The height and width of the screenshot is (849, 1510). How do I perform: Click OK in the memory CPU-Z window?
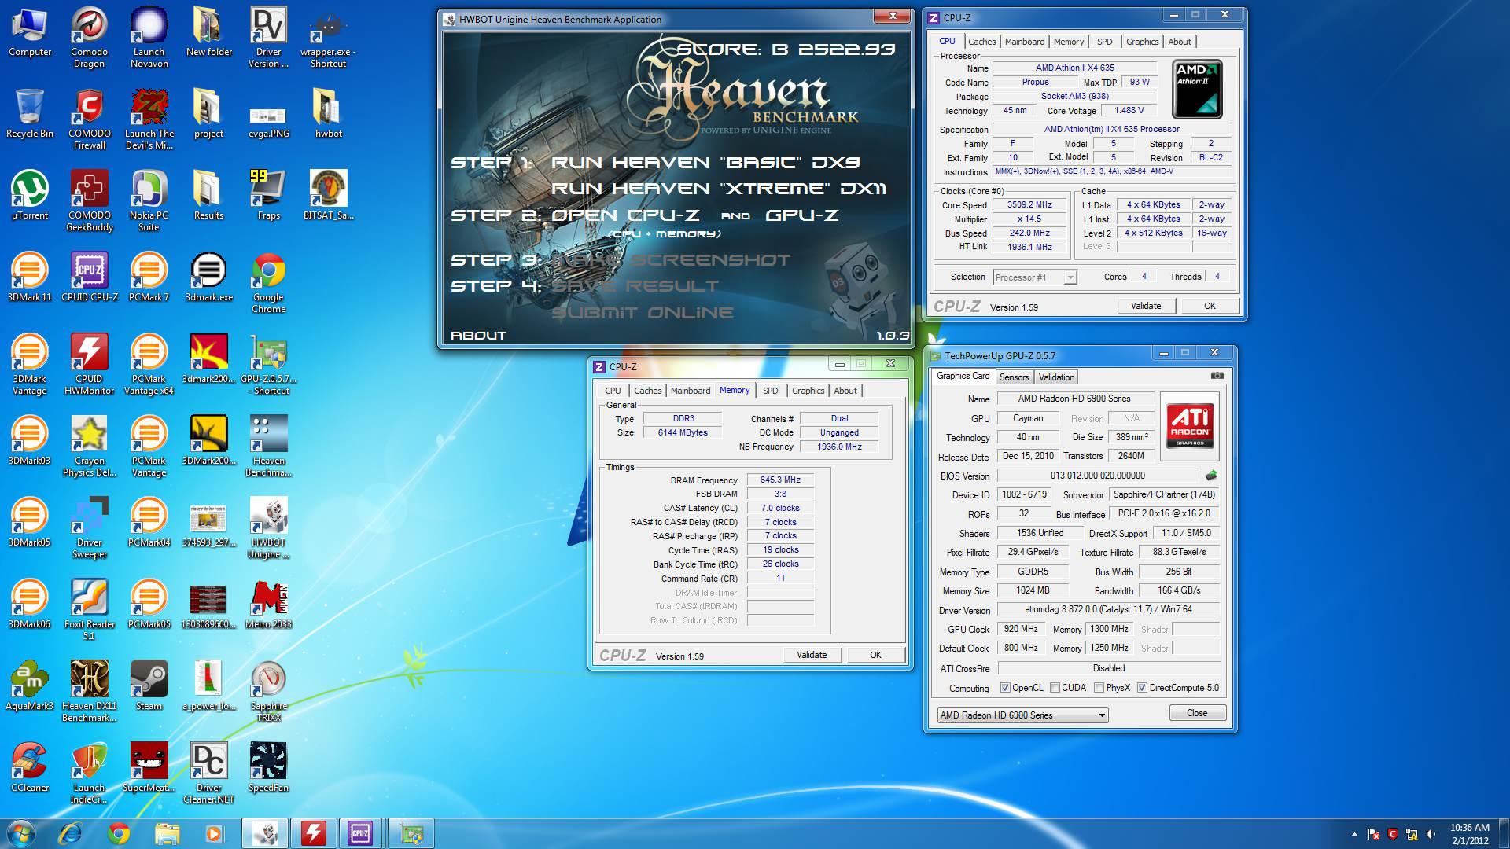(x=875, y=655)
